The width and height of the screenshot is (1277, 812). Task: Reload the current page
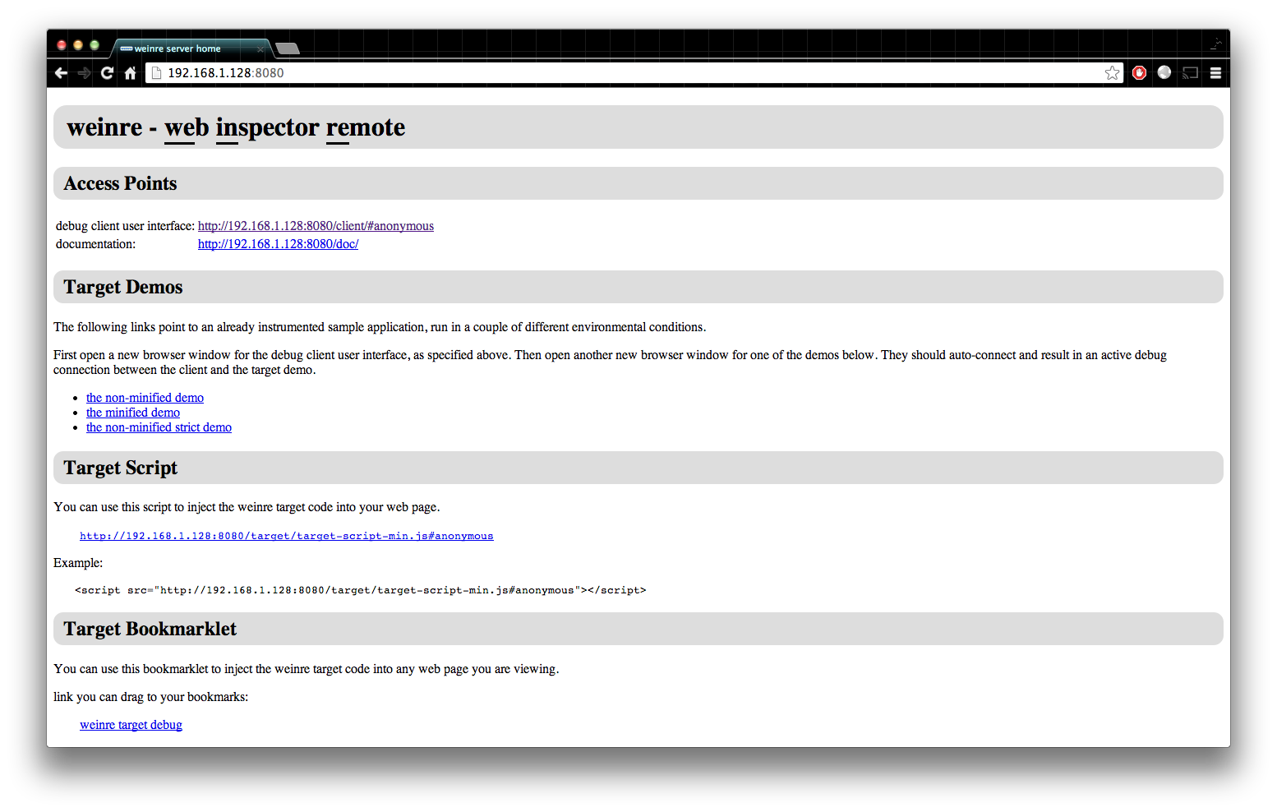(x=107, y=73)
